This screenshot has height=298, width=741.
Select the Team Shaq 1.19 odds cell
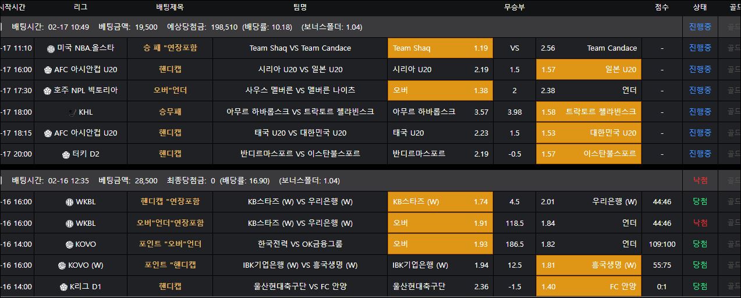(440, 48)
